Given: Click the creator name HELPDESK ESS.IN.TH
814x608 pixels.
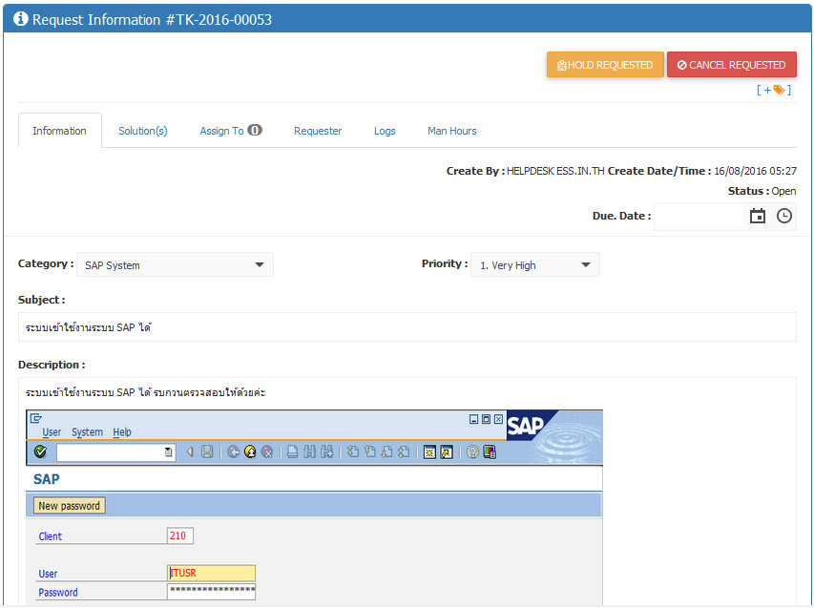Looking at the screenshot, I should [x=555, y=171].
